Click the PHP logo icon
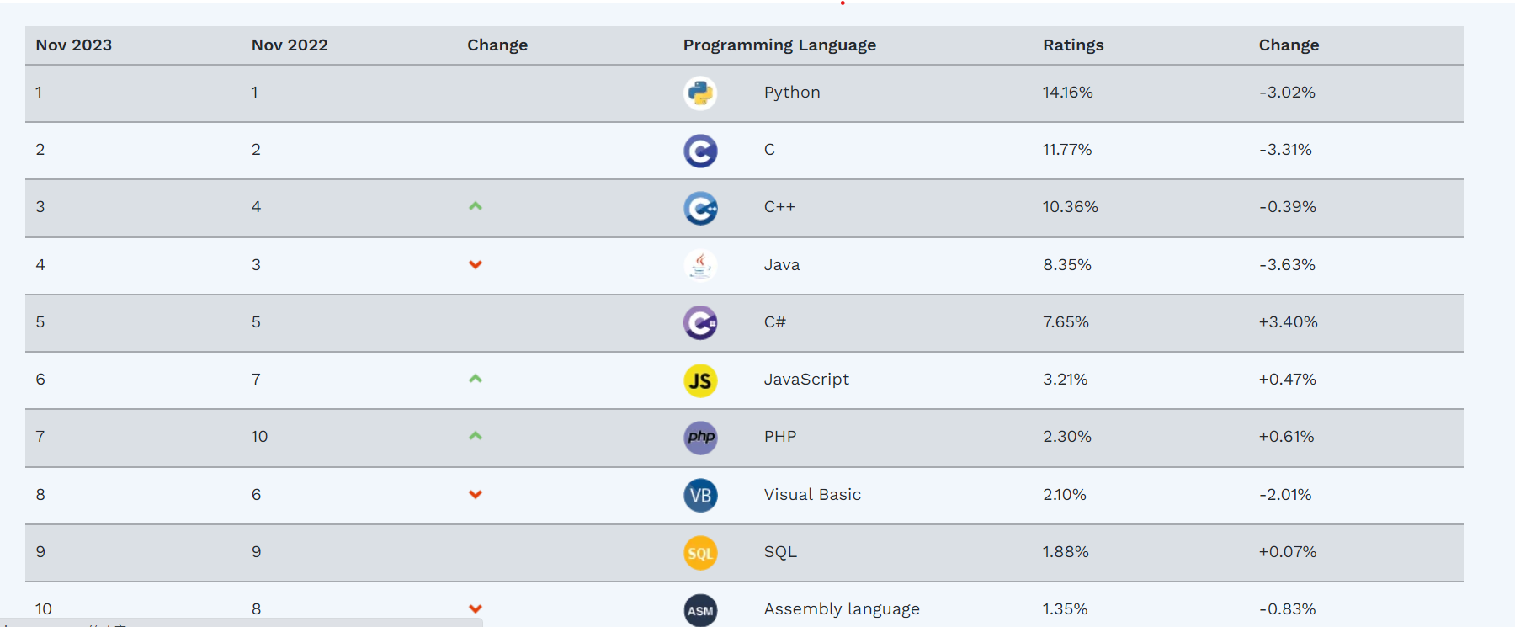Screen dimensions: 1515x627 (x=700, y=438)
